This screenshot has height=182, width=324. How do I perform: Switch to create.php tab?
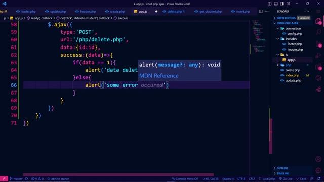tap(115, 11)
